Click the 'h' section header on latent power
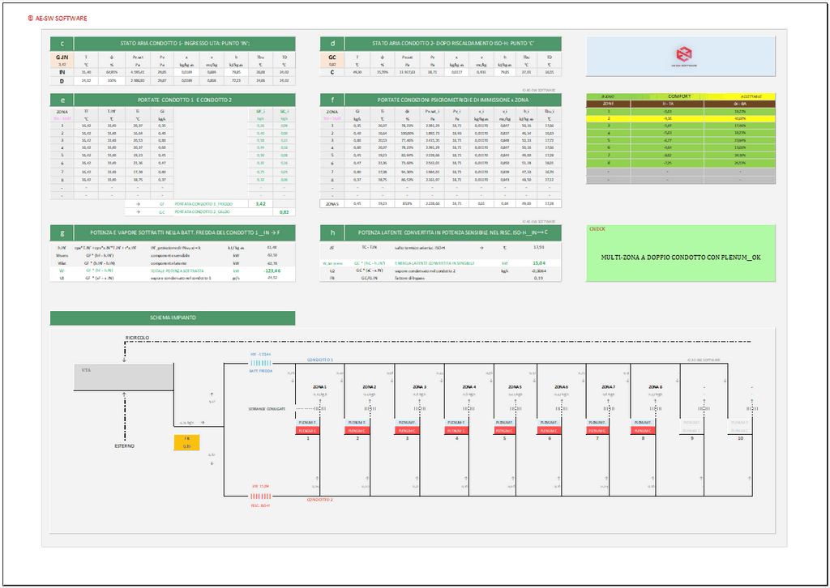Viewport: 830px width, 588px height. 332,232
